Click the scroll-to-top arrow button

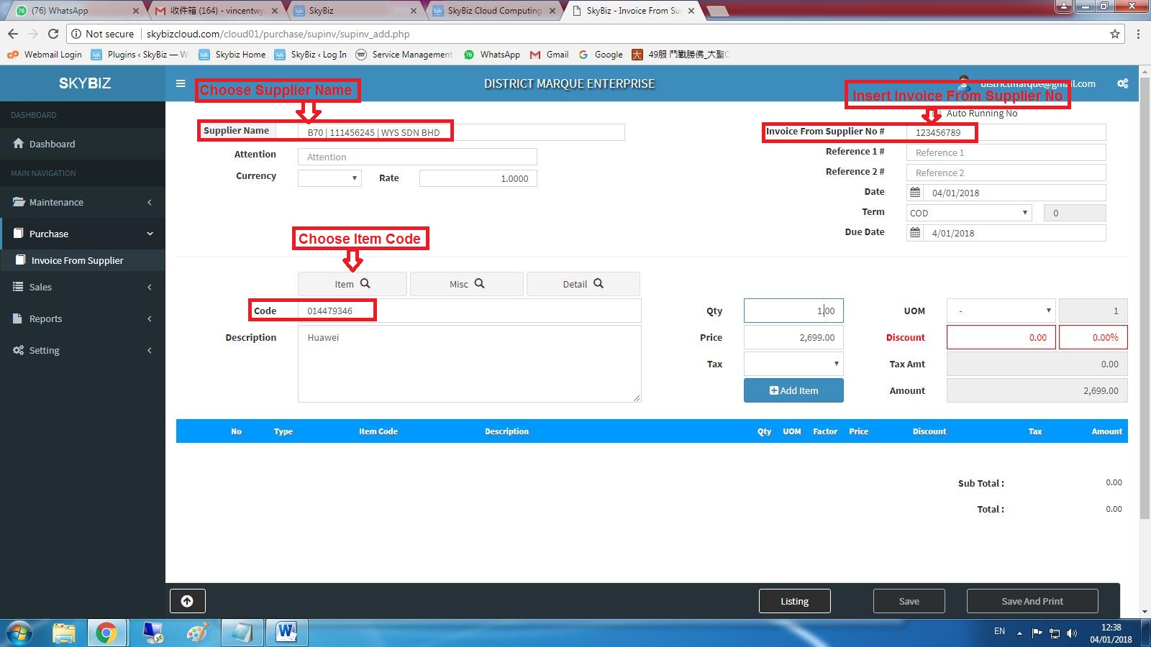coord(187,601)
